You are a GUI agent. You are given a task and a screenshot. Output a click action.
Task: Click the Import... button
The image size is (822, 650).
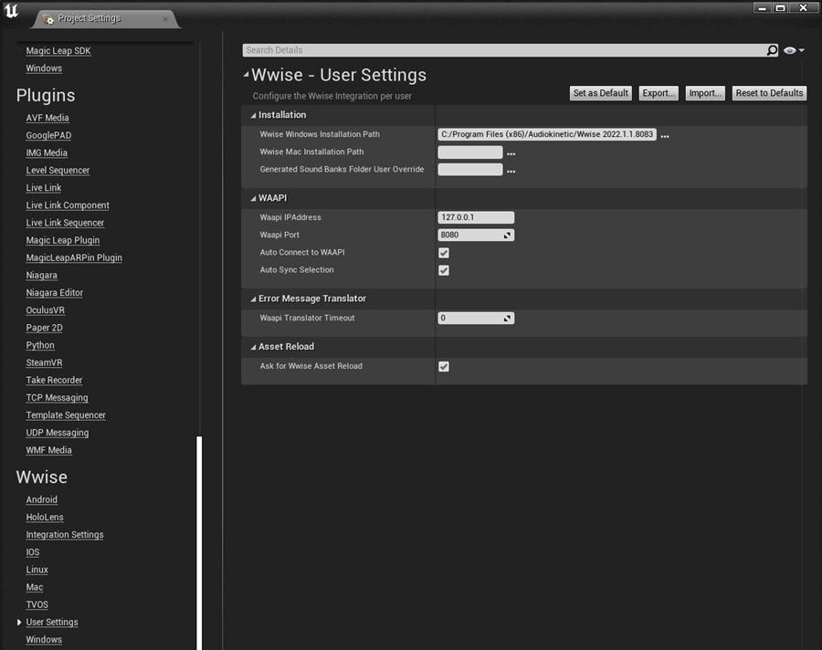[x=705, y=93]
